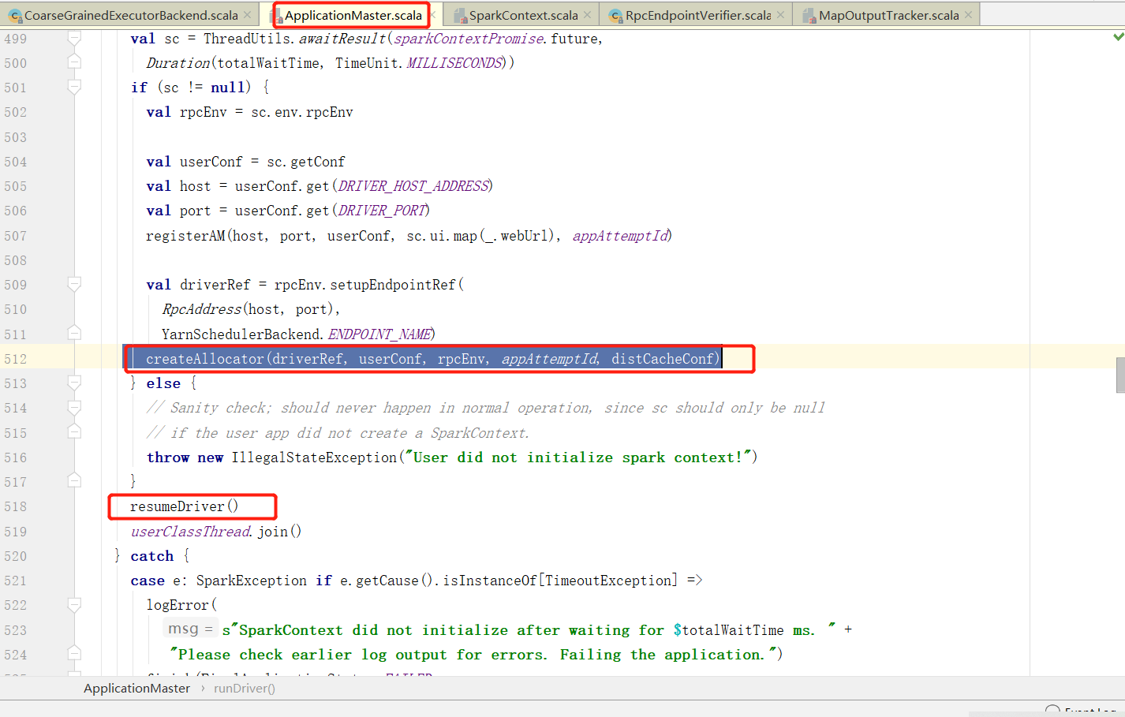Fold the comment block at line 514
This screenshot has width=1125, height=717.
click(x=74, y=407)
